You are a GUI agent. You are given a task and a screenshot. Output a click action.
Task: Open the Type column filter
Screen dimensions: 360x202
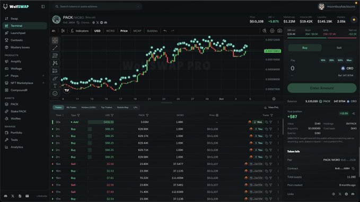pos(78,115)
